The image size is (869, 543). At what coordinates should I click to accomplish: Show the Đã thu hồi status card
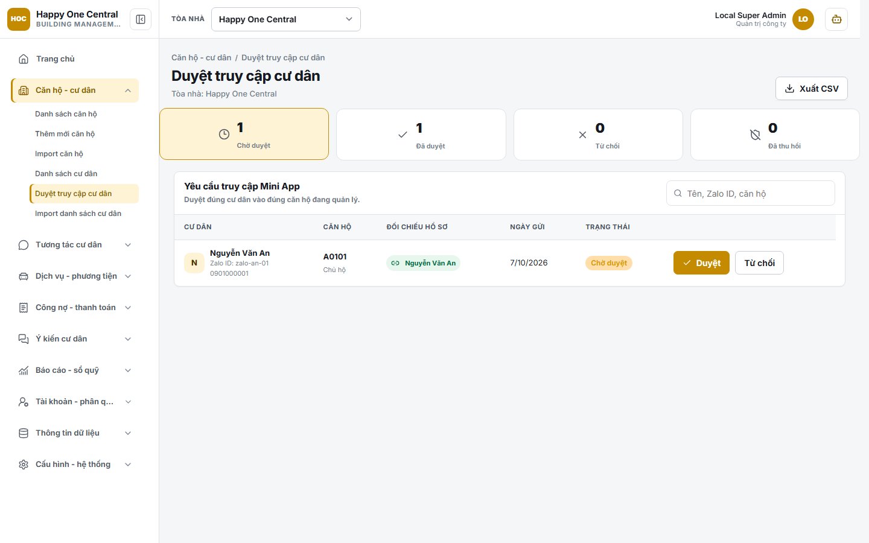pyautogui.click(x=775, y=135)
